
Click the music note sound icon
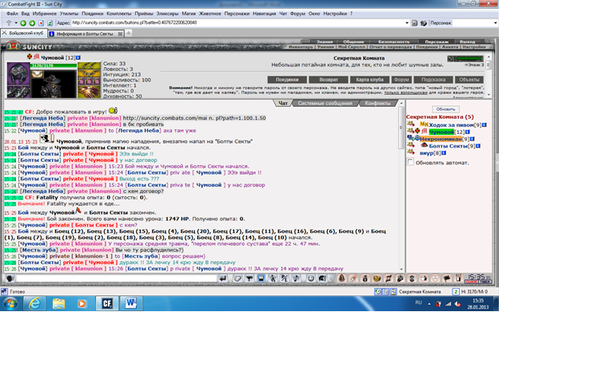(297, 278)
